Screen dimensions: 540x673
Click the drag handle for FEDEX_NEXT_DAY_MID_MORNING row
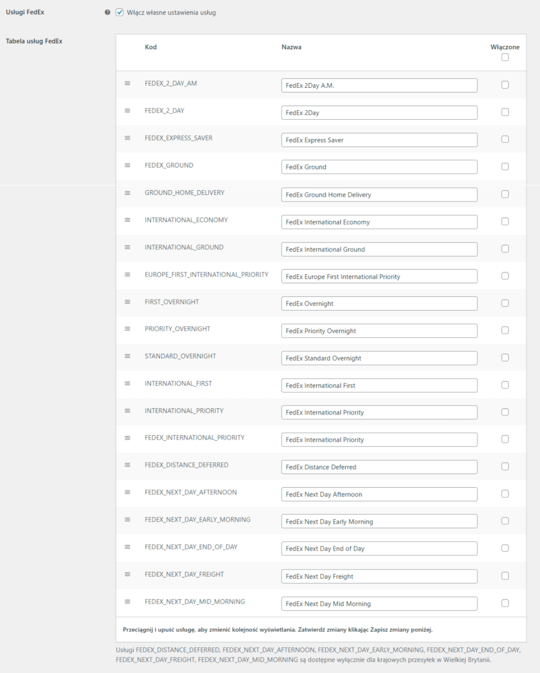click(x=127, y=602)
